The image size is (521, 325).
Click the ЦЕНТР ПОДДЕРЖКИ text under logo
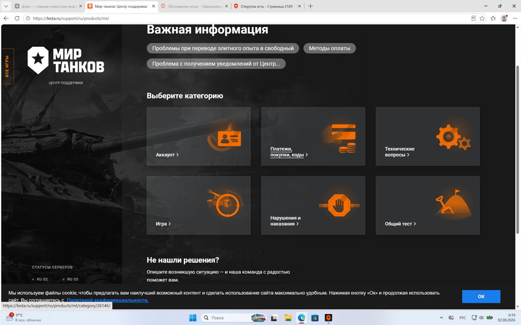[x=66, y=83]
